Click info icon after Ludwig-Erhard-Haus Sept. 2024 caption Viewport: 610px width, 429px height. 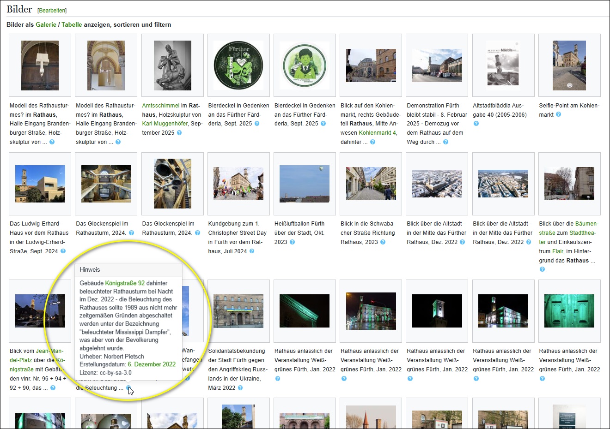pyautogui.click(x=63, y=251)
